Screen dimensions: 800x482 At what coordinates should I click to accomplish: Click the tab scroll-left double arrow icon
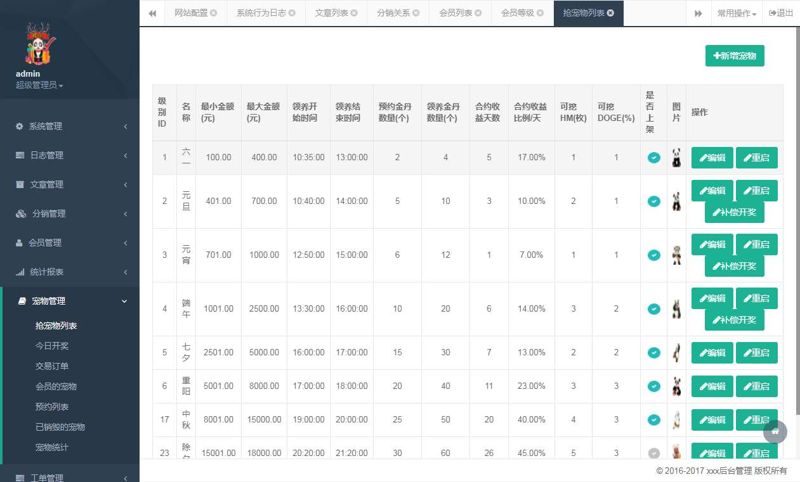click(152, 13)
